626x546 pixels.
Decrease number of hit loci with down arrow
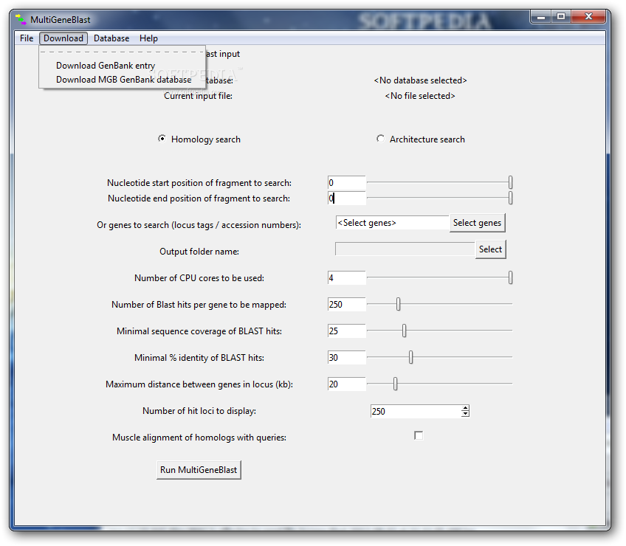pos(465,414)
